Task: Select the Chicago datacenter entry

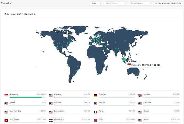Action: point(57,94)
